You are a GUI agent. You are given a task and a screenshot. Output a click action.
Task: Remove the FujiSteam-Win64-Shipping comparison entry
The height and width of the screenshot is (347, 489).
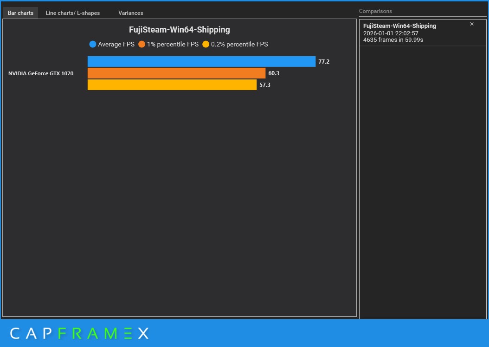[x=471, y=24]
